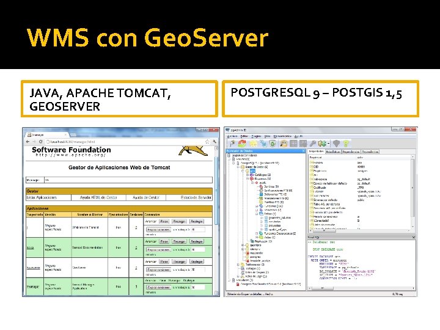Select the Roles de Grupo tree node

tap(257, 273)
